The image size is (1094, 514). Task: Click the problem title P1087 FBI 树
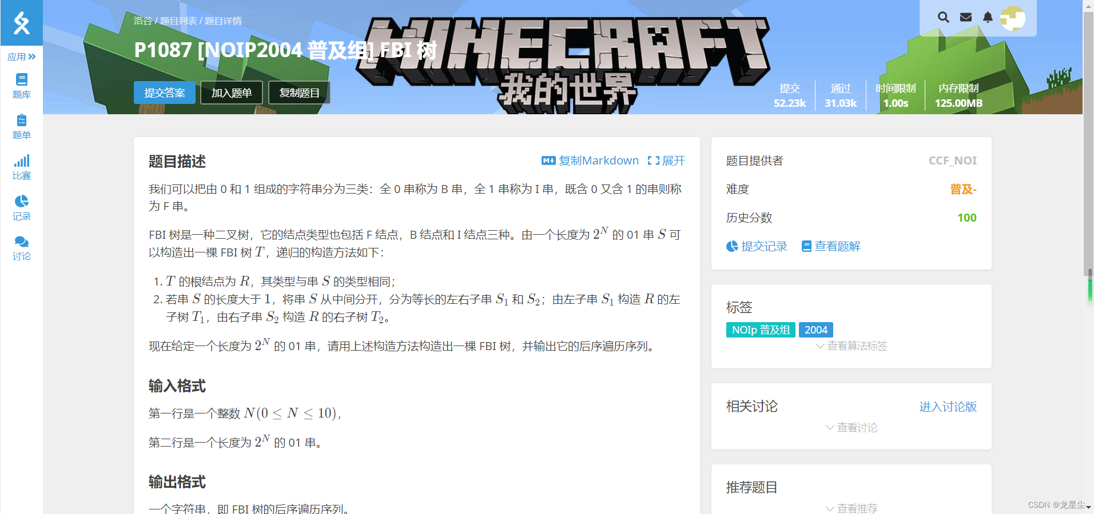[286, 50]
